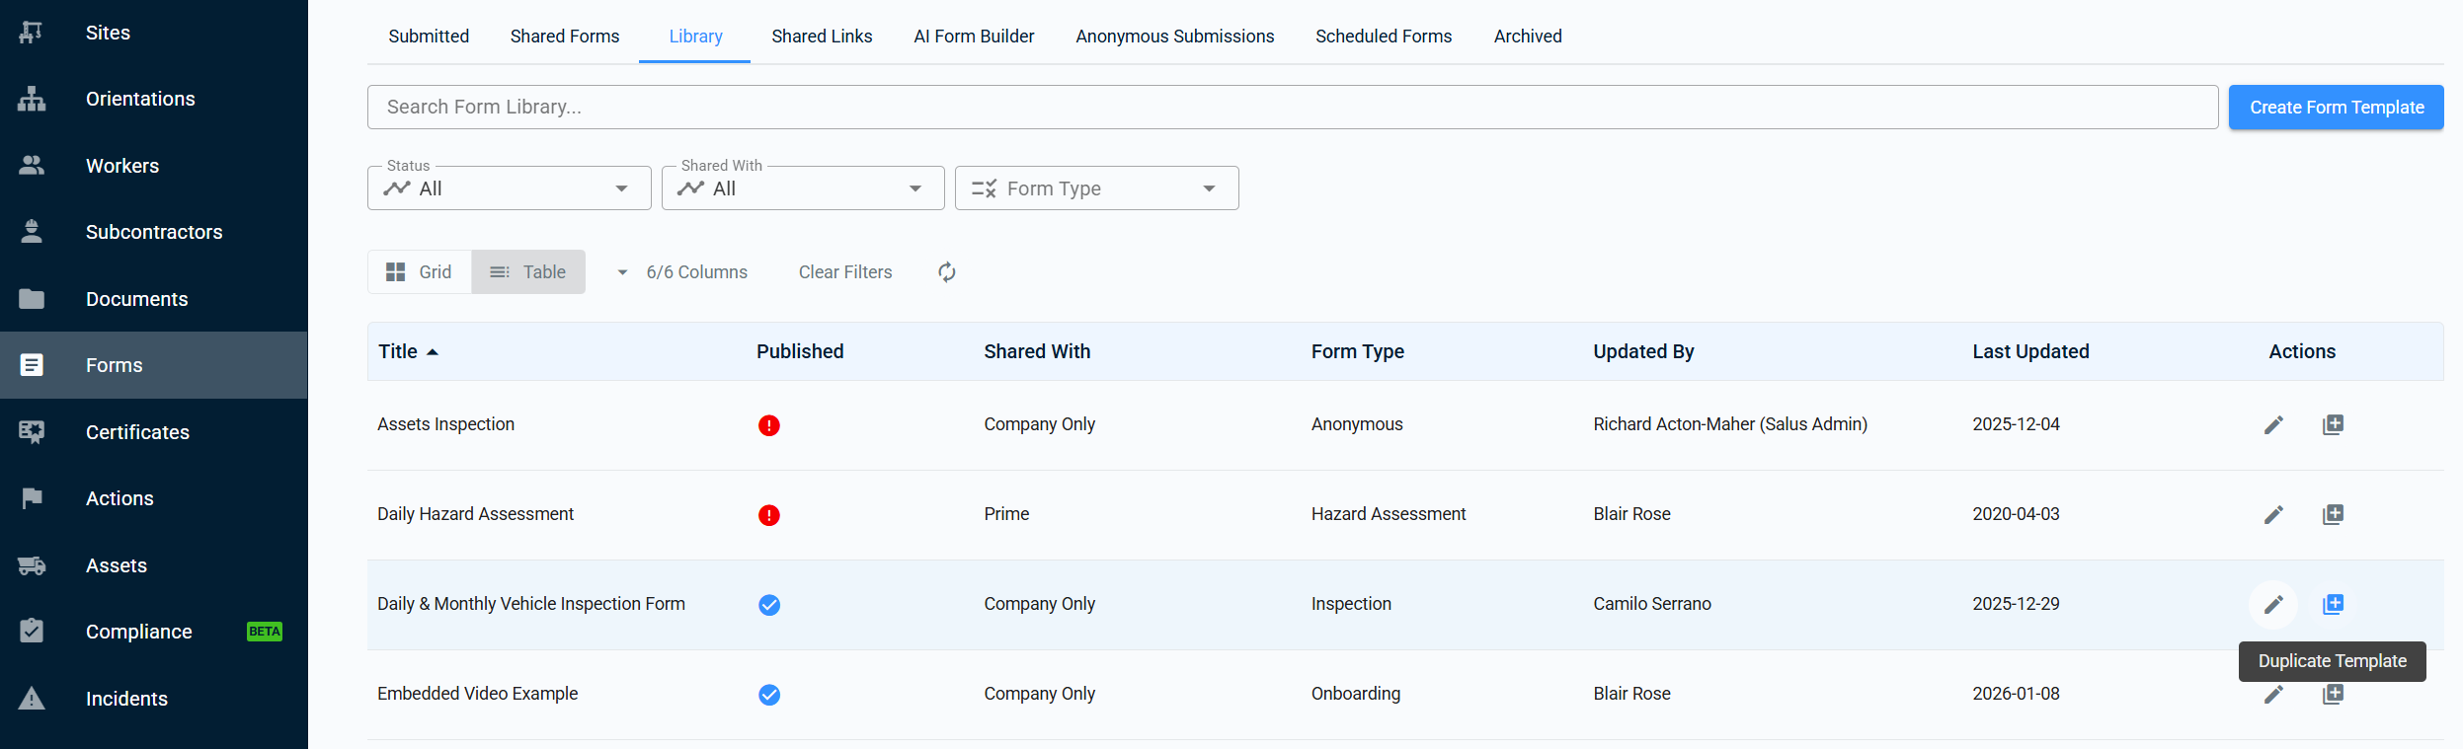Duplicate the Daily Hazard Assessment template
The image size is (2463, 749).
click(x=2333, y=515)
